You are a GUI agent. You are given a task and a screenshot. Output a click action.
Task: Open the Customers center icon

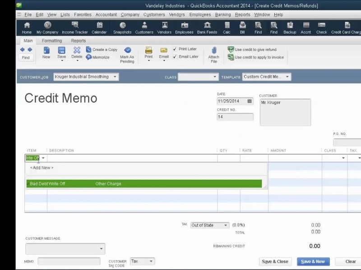pyautogui.click(x=144, y=28)
